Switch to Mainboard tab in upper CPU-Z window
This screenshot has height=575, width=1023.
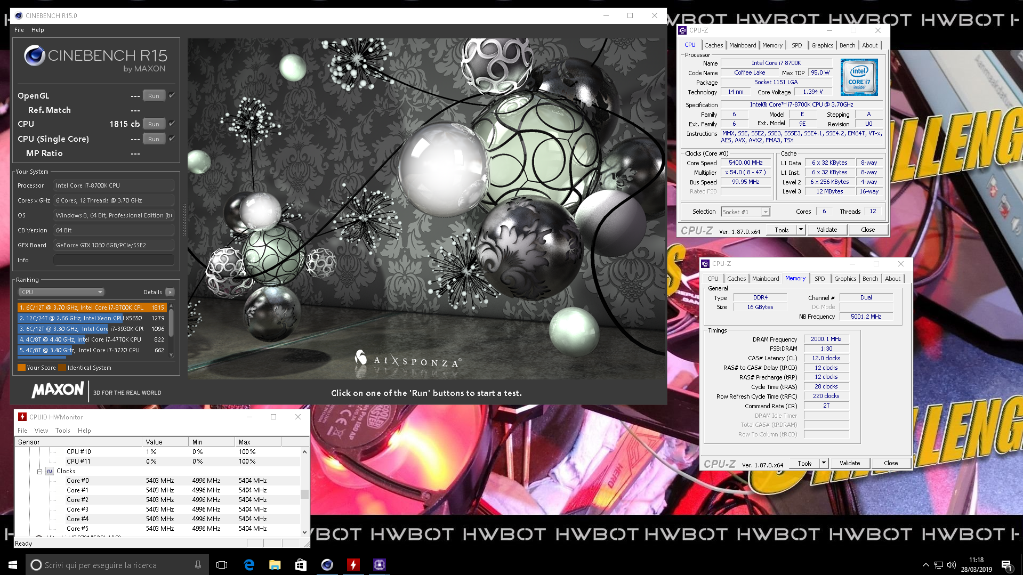(743, 45)
